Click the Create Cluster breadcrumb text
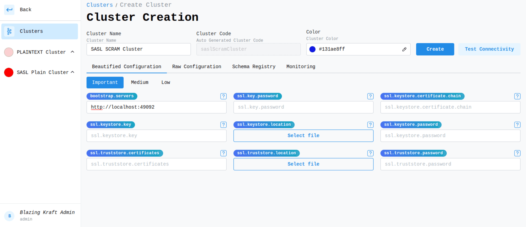 146,5
